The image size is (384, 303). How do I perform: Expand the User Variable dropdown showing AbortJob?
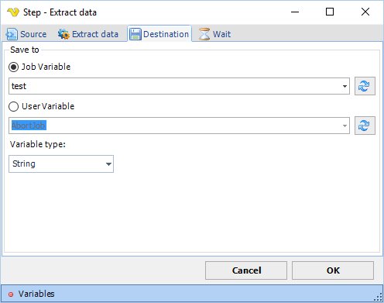[x=345, y=126]
